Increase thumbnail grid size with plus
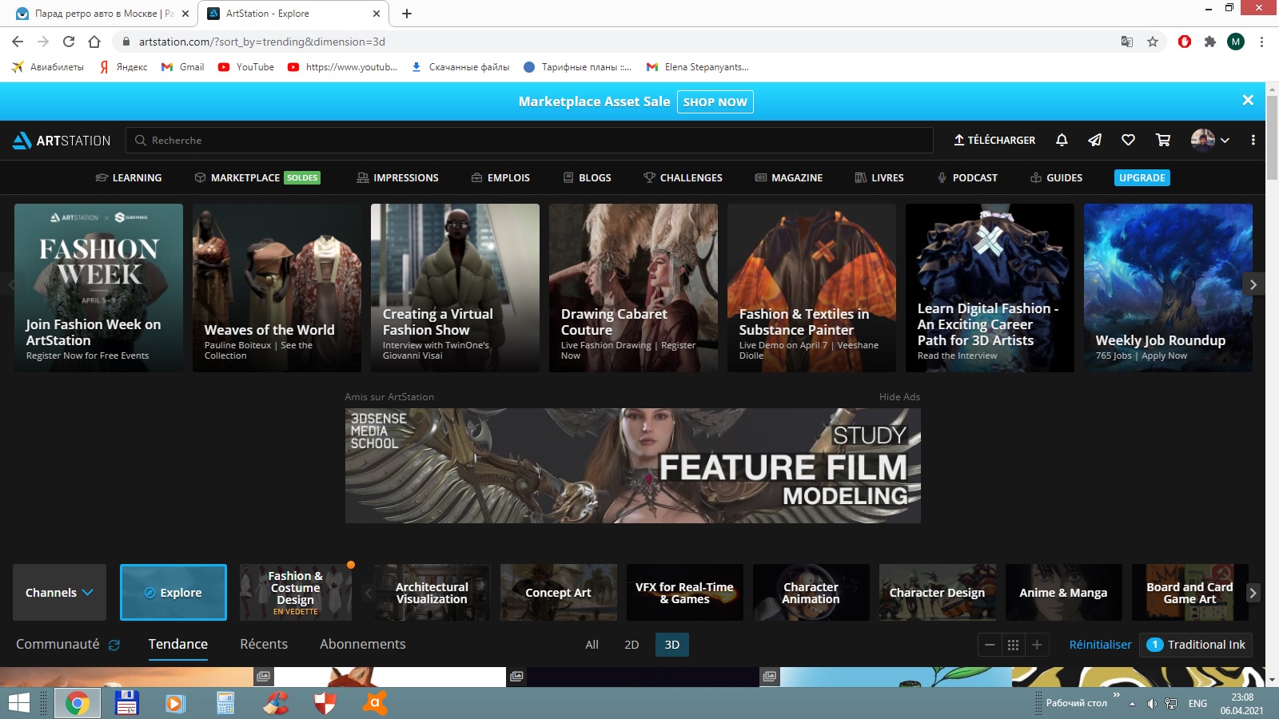1279x719 pixels. click(x=1037, y=645)
